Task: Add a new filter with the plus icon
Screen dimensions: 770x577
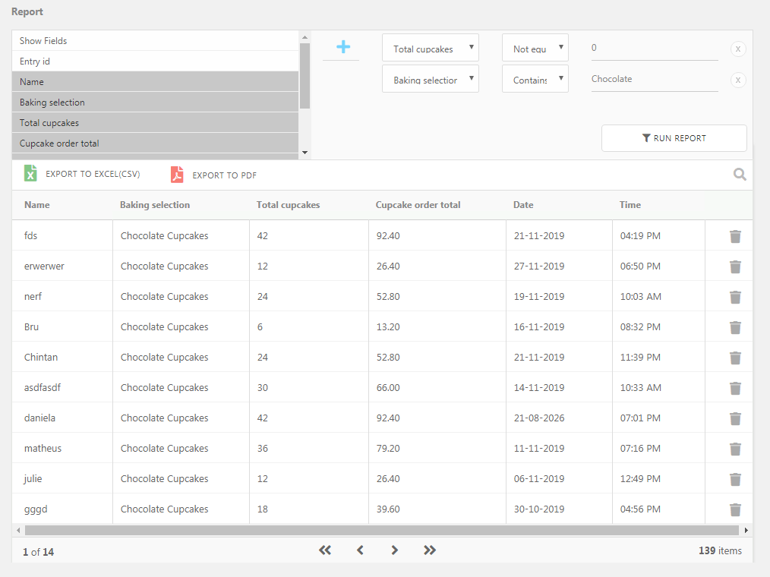Action: pyautogui.click(x=343, y=46)
